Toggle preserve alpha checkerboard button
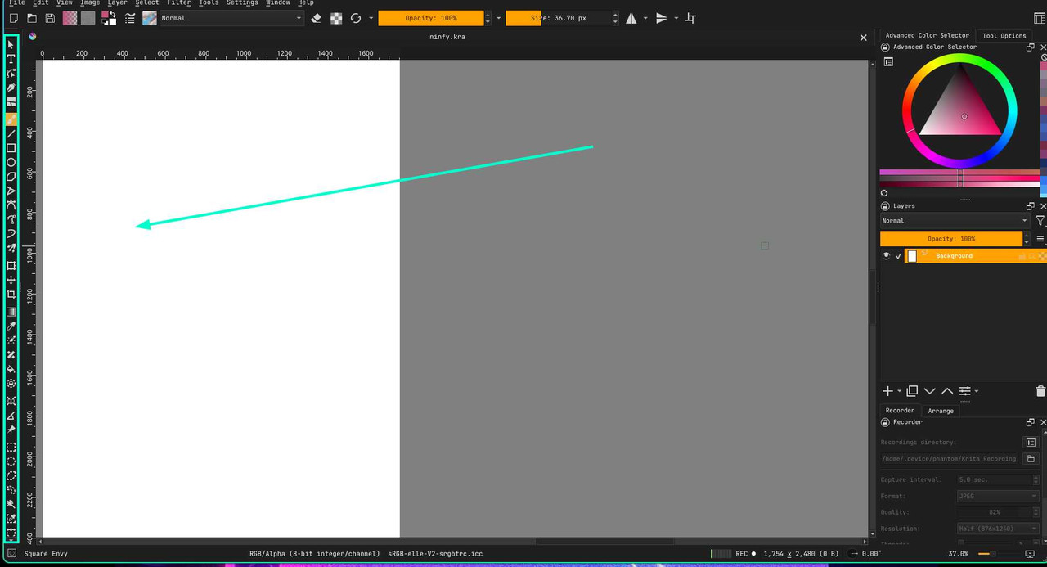The width and height of the screenshot is (1047, 567). tap(336, 18)
